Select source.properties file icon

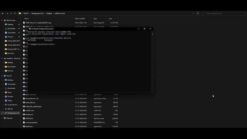point(24,122)
